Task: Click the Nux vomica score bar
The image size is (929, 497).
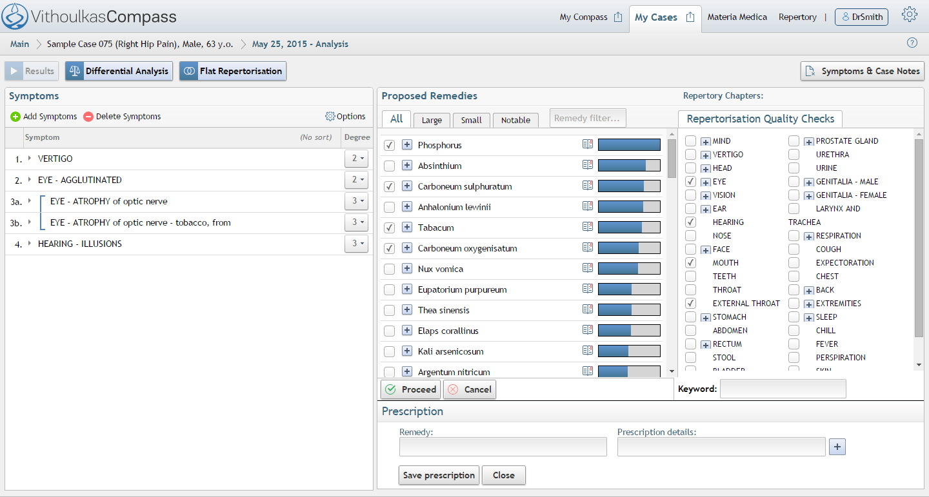Action: [629, 269]
